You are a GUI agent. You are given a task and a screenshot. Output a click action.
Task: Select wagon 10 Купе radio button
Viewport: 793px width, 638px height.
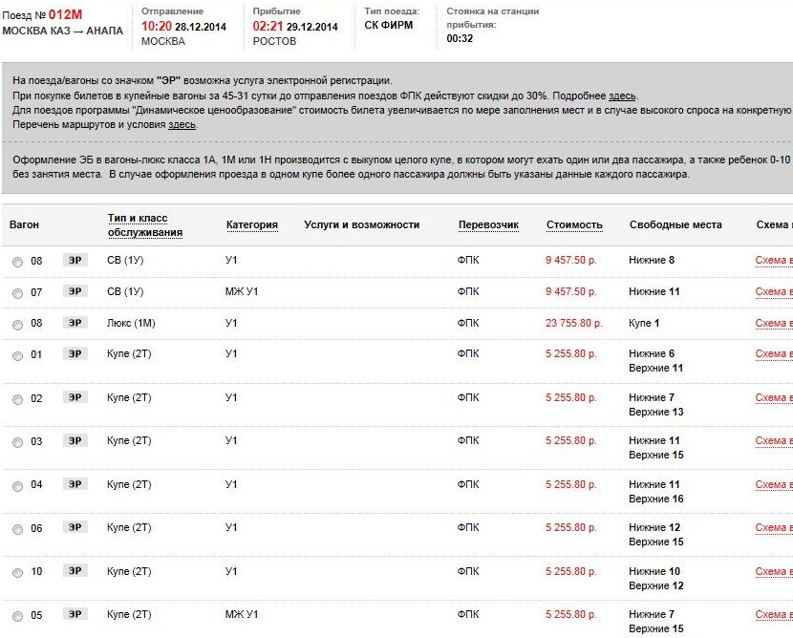pyautogui.click(x=17, y=573)
